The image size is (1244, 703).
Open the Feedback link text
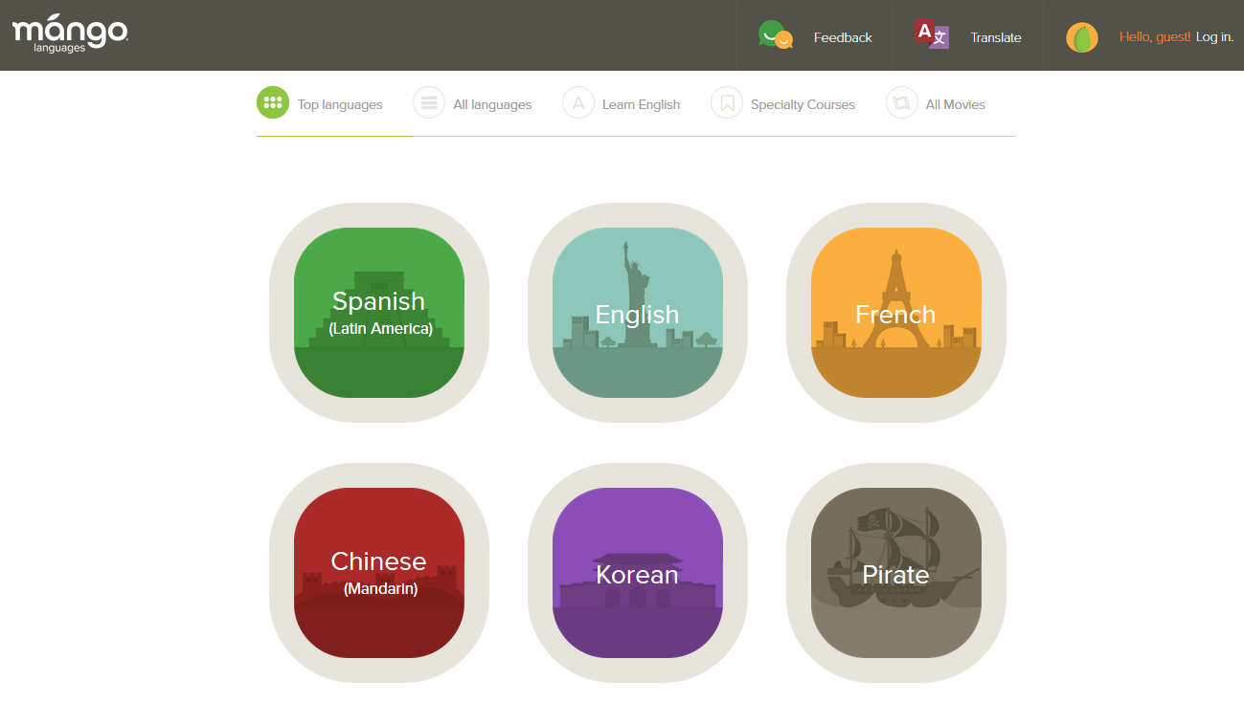[x=843, y=38]
